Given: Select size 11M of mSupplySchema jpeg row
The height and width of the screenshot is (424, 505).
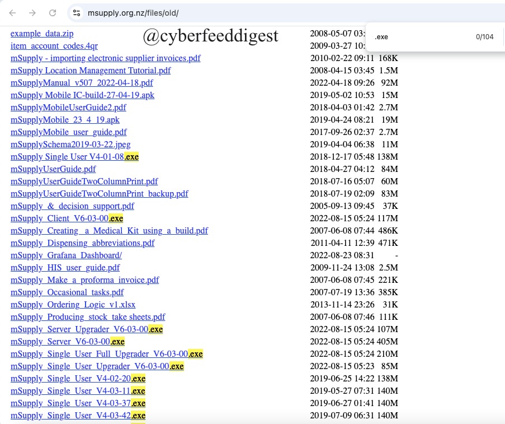Looking at the screenshot, I should [389, 145].
